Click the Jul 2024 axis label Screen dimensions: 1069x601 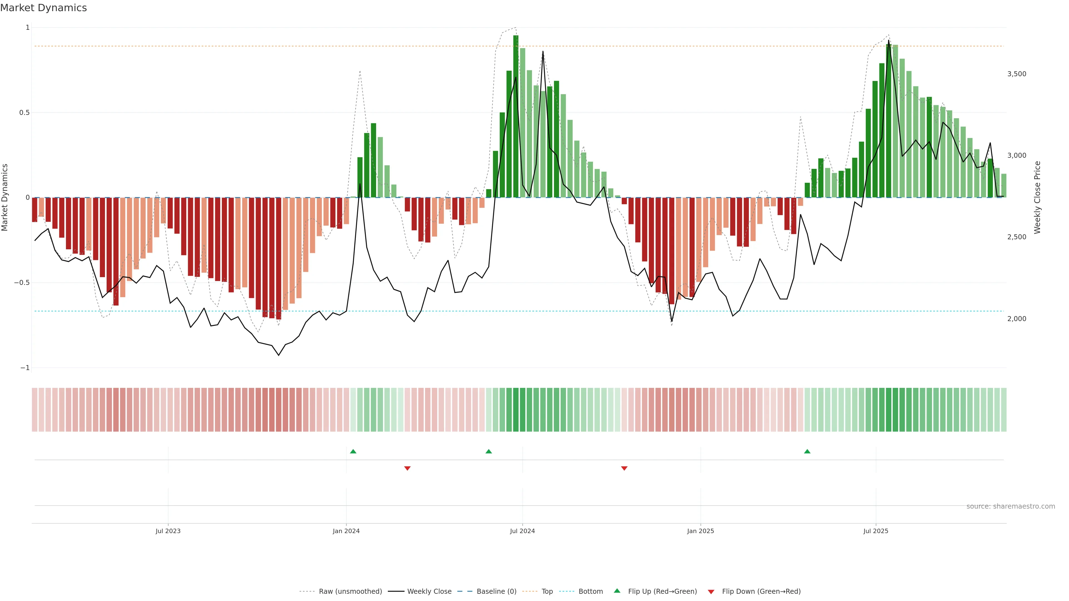(x=522, y=531)
